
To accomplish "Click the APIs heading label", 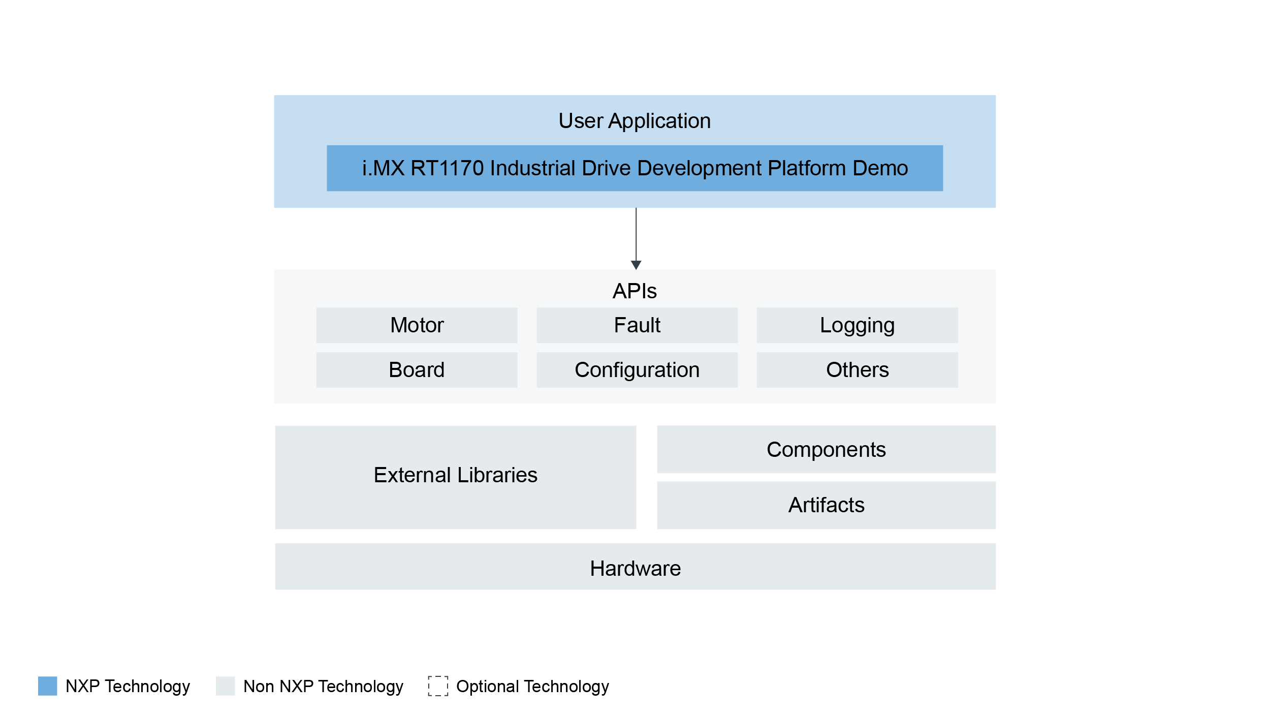I will point(634,291).
